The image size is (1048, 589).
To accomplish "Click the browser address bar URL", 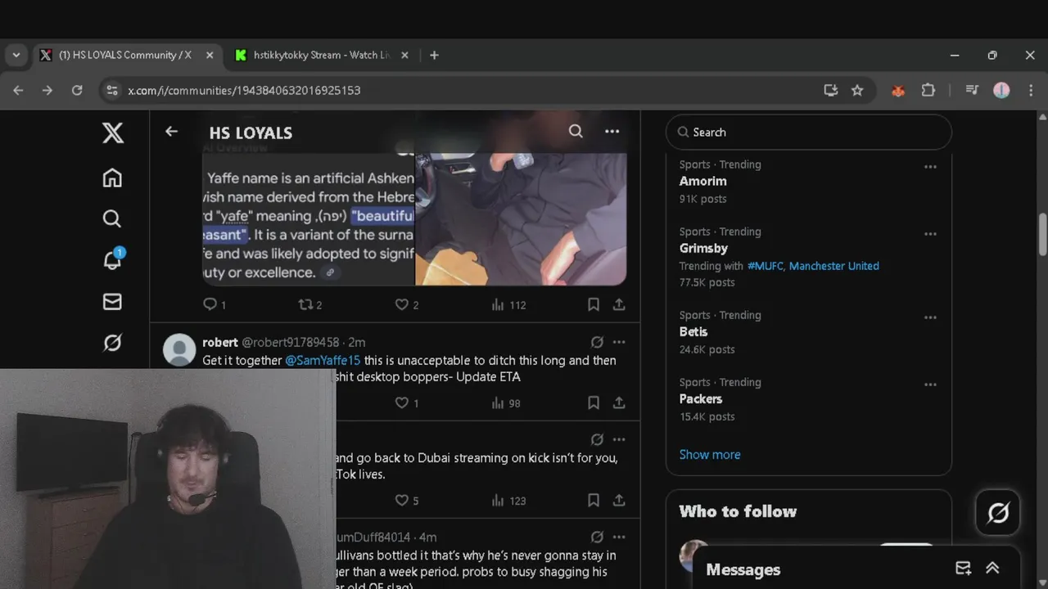I will [x=244, y=90].
